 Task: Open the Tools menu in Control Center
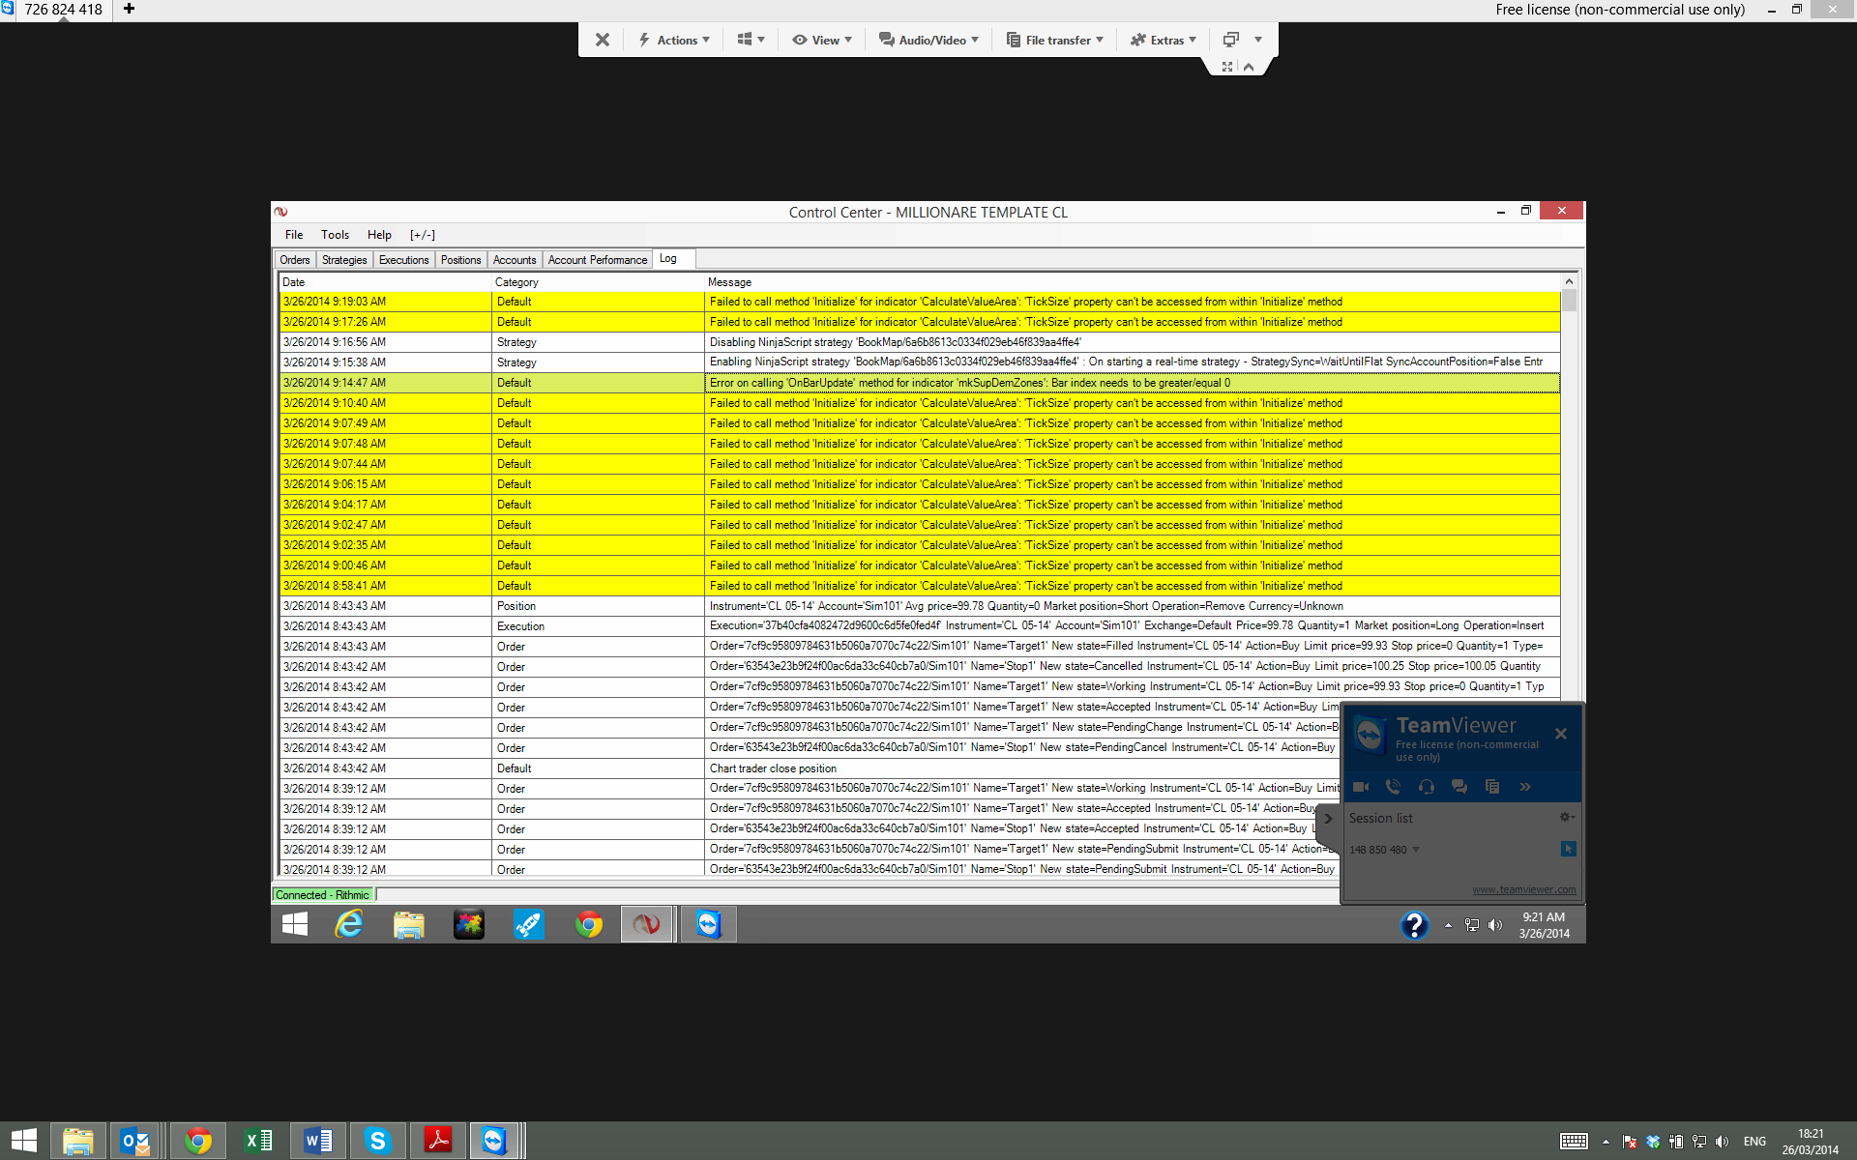click(335, 235)
